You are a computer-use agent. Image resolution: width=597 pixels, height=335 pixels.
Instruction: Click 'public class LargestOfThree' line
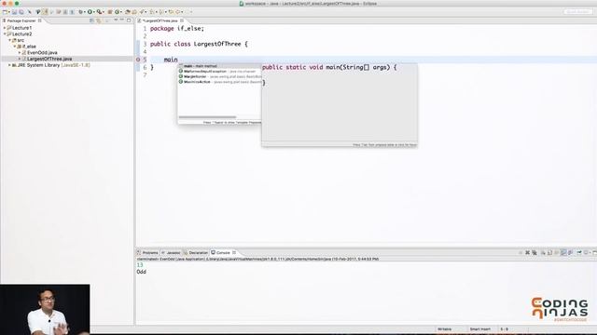click(199, 44)
